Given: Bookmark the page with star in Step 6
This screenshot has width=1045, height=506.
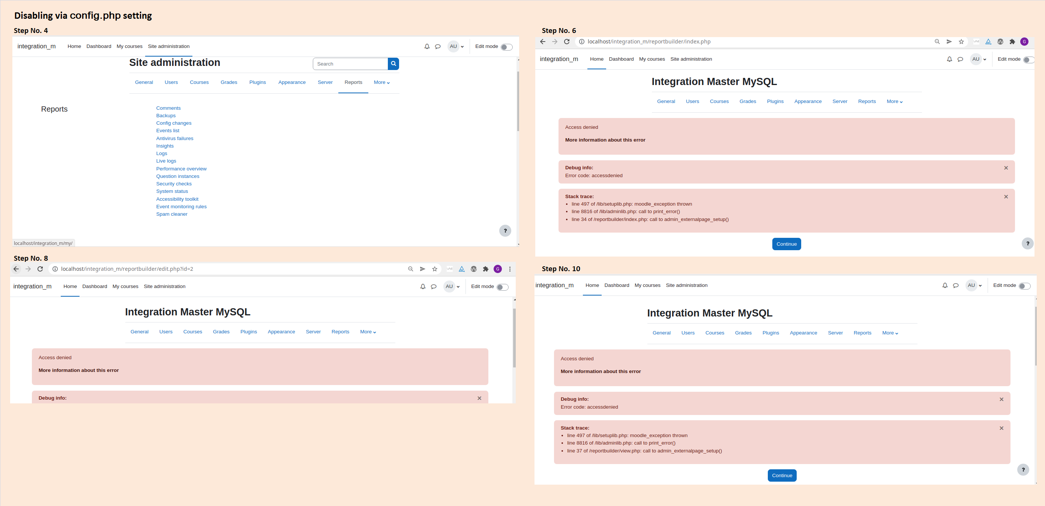Looking at the screenshot, I should coord(961,42).
